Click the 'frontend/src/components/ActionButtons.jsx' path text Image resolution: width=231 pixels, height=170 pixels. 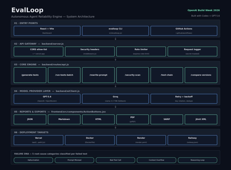[x=78, y=112]
